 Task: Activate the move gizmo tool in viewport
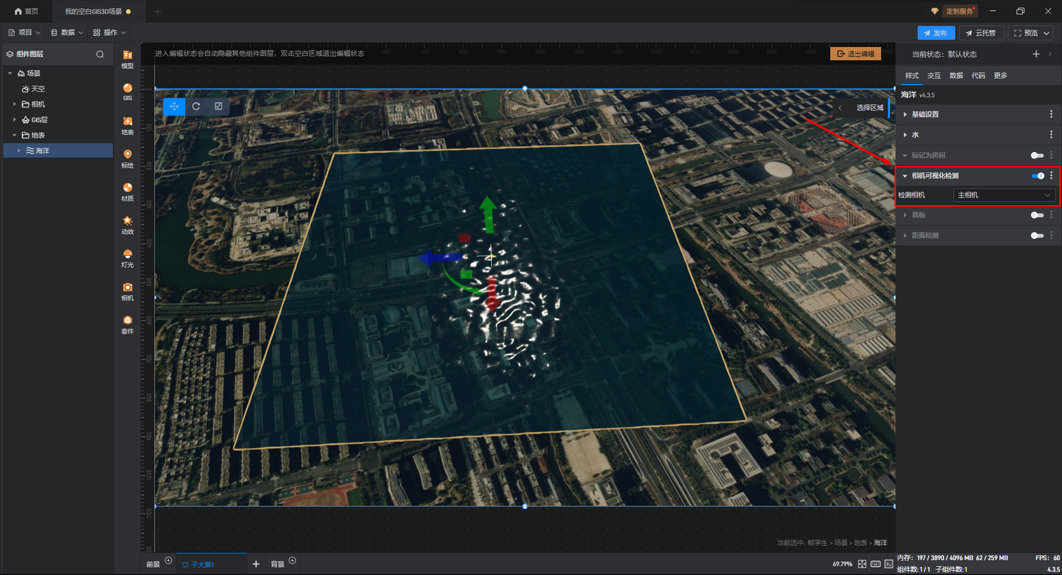click(x=174, y=106)
